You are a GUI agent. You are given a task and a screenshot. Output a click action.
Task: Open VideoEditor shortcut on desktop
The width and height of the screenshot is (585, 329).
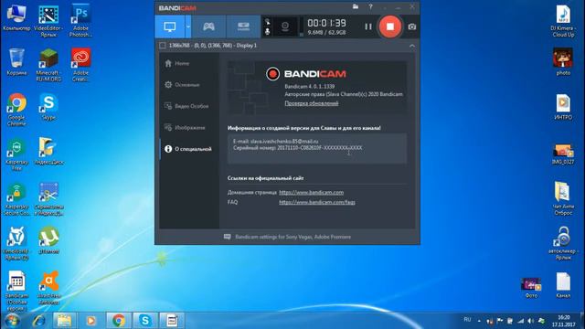[48, 21]
